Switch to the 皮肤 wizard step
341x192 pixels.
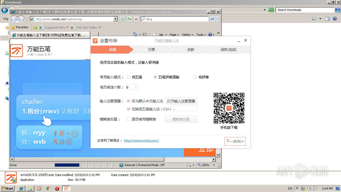click(190, 50)
